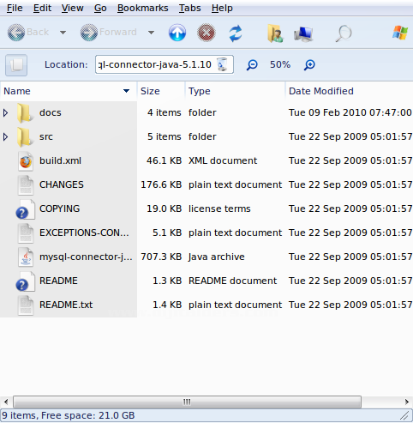Click the mysql-connector-j... file name

click(86, 257)
